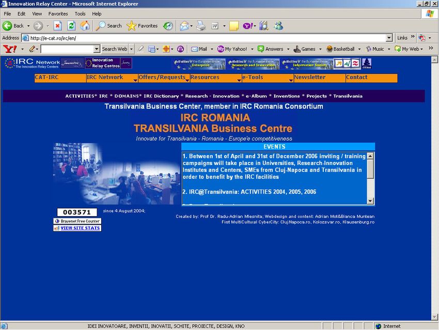The width and height of the screenshot is (439, 330).
Task: Click the Events box scroll up arrow
Action: (x=370, y=156)
